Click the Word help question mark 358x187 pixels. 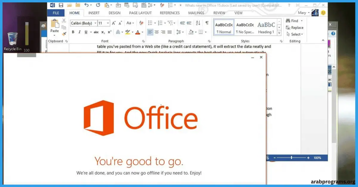(289, 5)
